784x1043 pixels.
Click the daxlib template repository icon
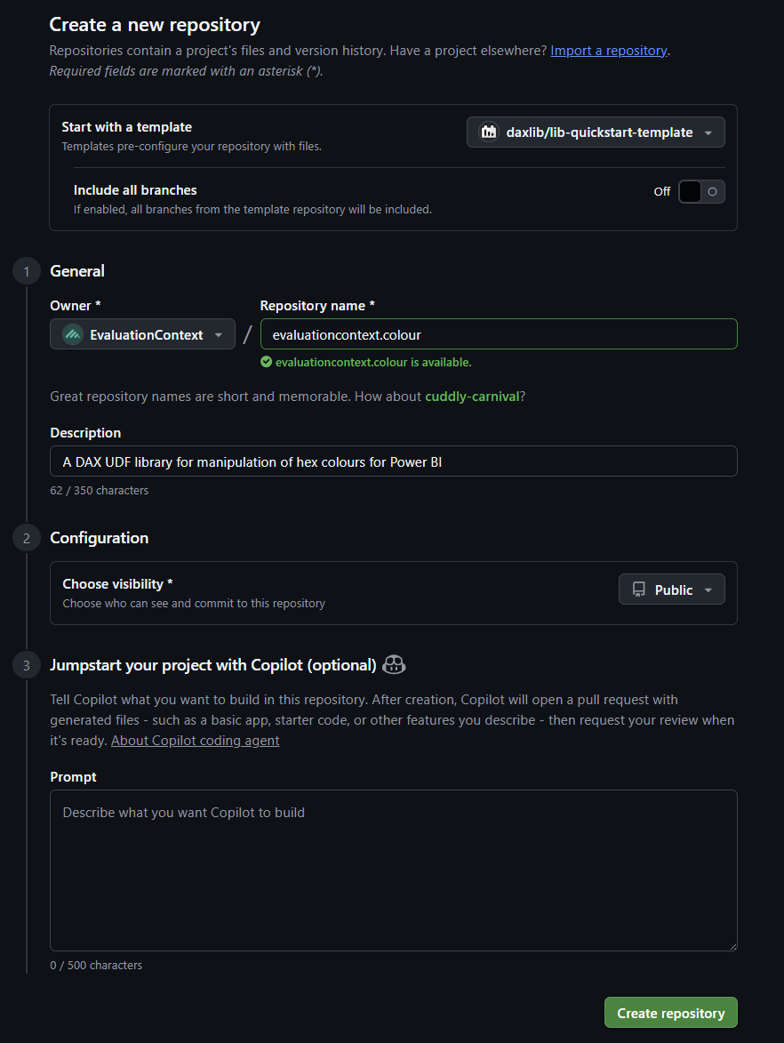click(x=488, y=132)
